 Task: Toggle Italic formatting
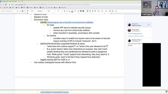[67, 11]
